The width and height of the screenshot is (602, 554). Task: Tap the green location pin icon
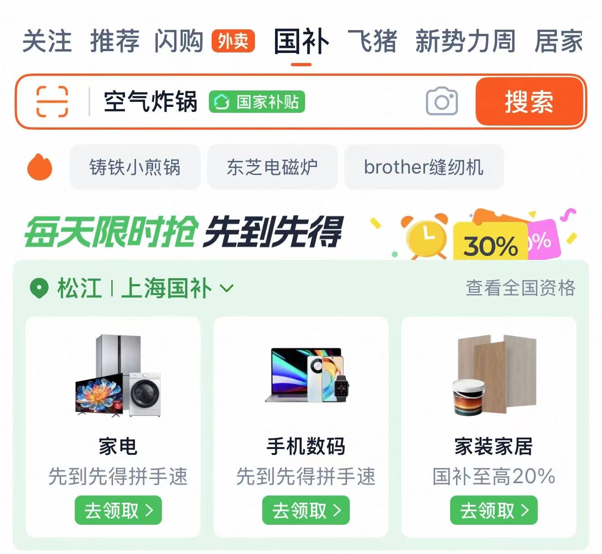(x=39, y=289)
